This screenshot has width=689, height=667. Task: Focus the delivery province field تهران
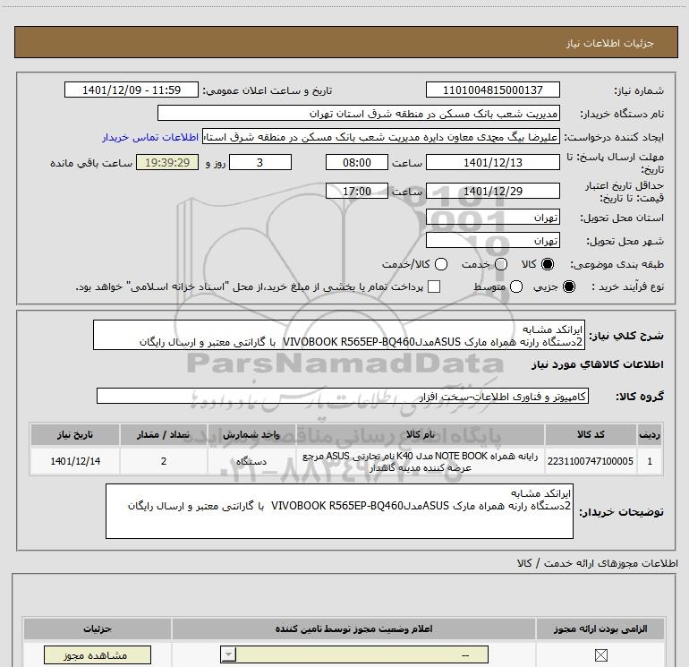(492, 218)
